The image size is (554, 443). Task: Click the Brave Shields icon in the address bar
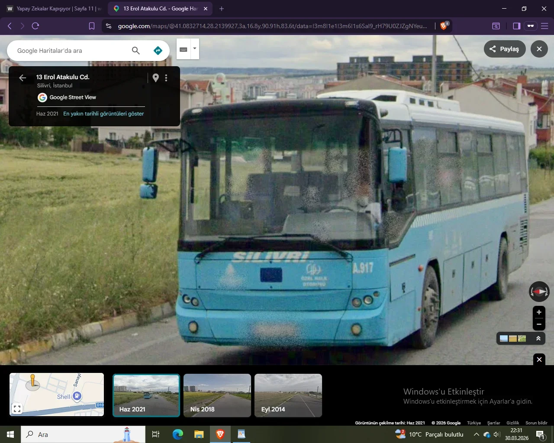click(x=444, y=26)
